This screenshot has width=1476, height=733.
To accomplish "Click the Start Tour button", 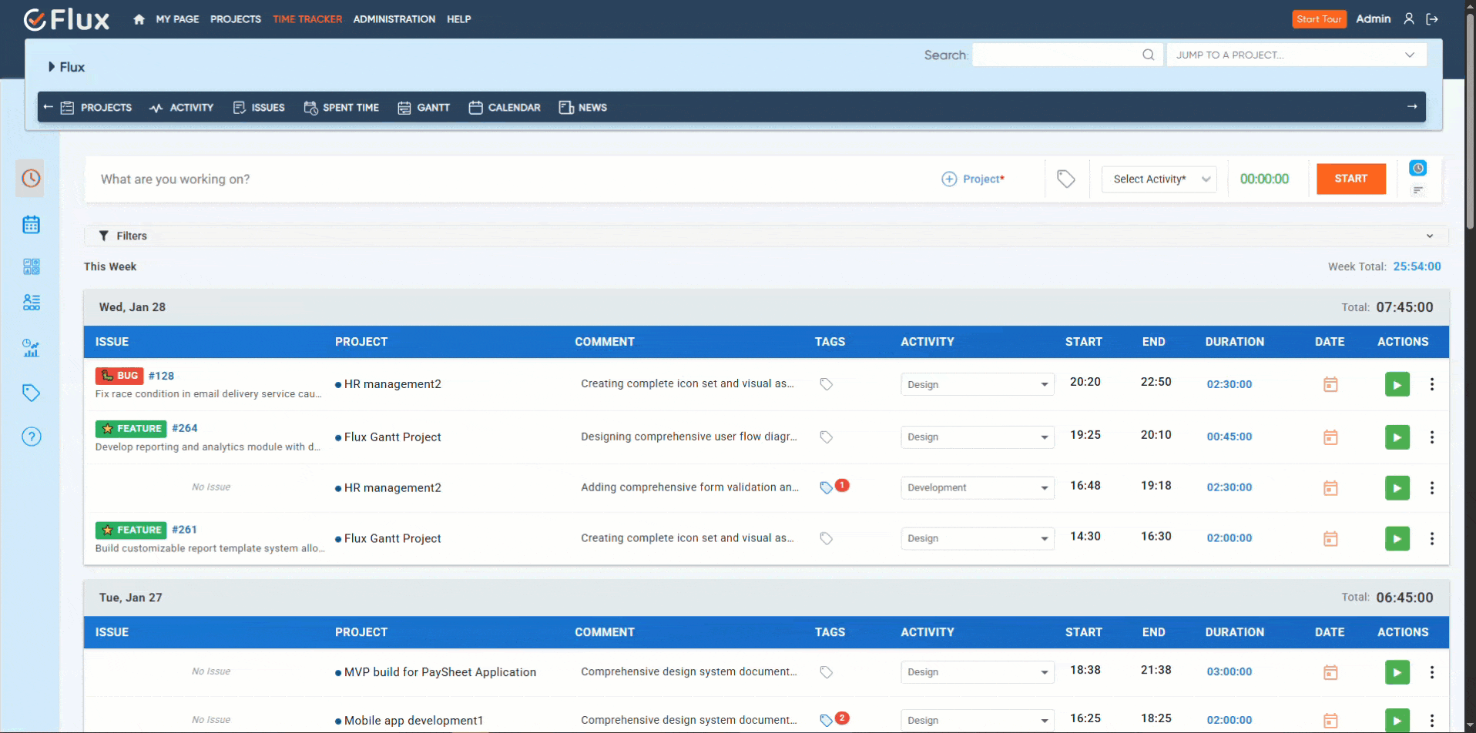I will 1319,19.
